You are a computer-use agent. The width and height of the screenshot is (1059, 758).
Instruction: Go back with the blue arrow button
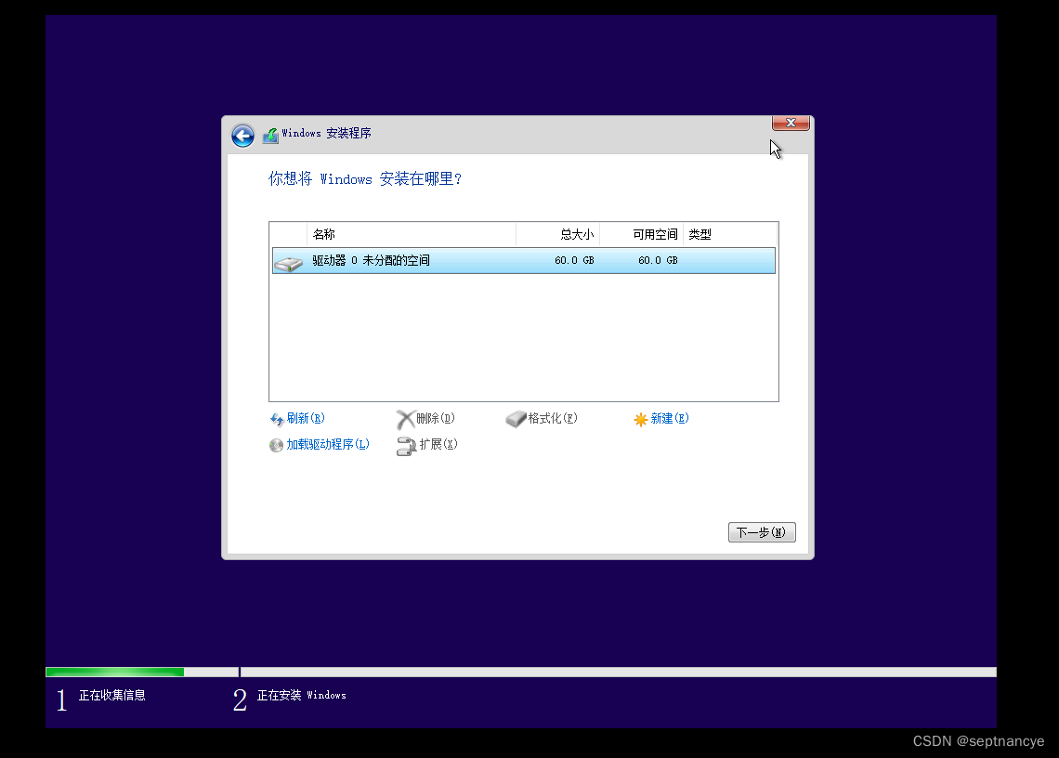242,136
